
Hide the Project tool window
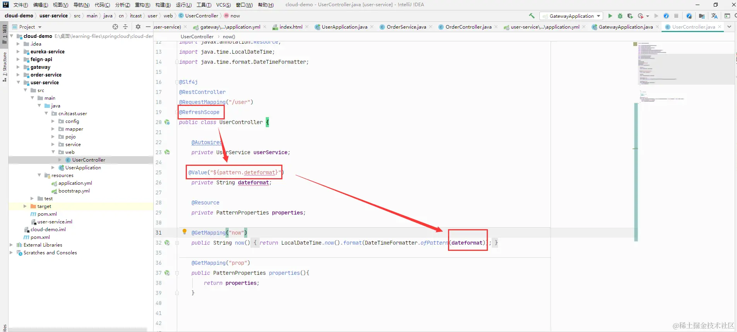(148, 27)
